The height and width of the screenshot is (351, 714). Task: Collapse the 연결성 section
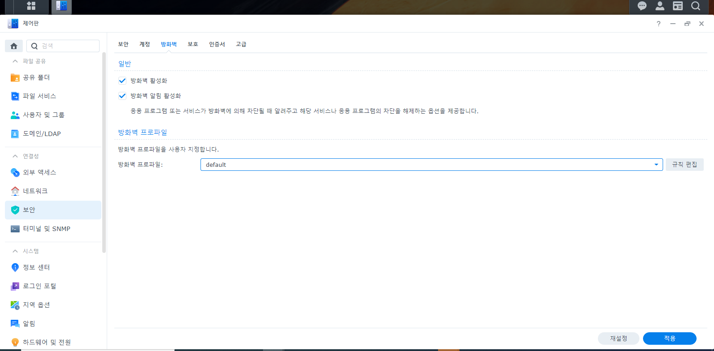15,156
